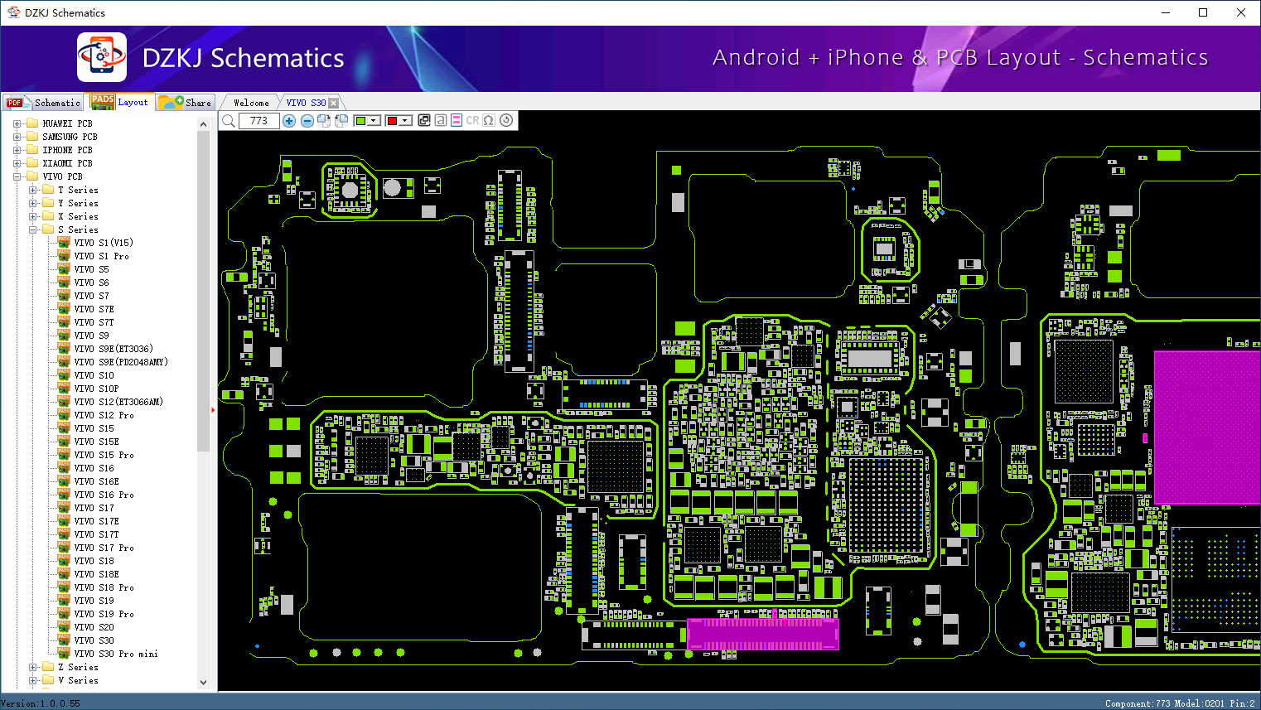Rotate the board view counter-clockwise
Screen dimensions: 1261x710
(341, 121)
